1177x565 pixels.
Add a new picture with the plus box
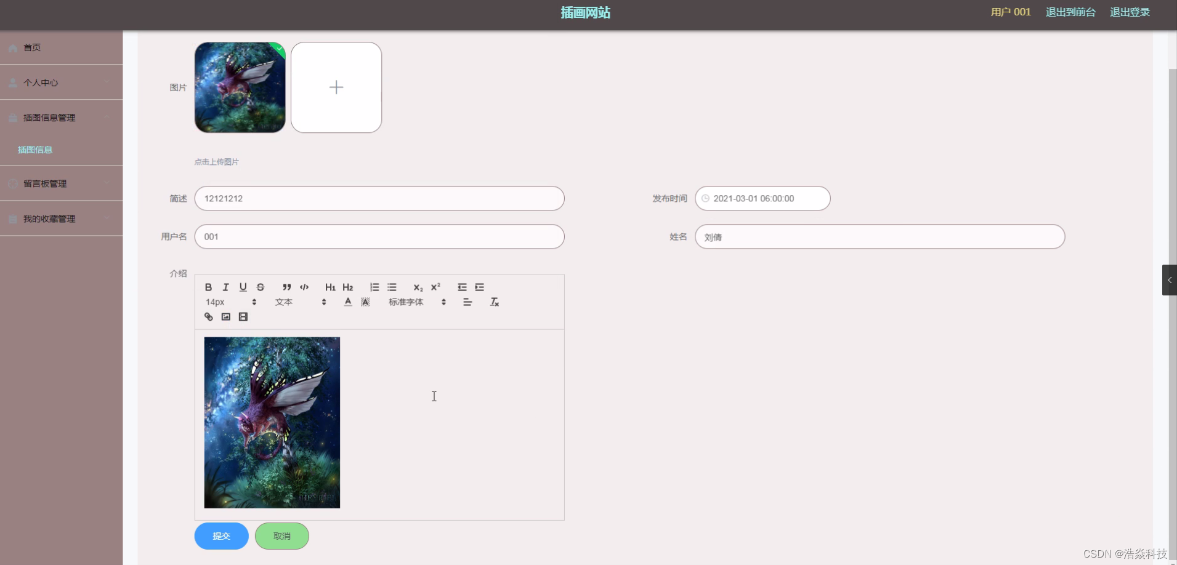[x=336, y=87]
